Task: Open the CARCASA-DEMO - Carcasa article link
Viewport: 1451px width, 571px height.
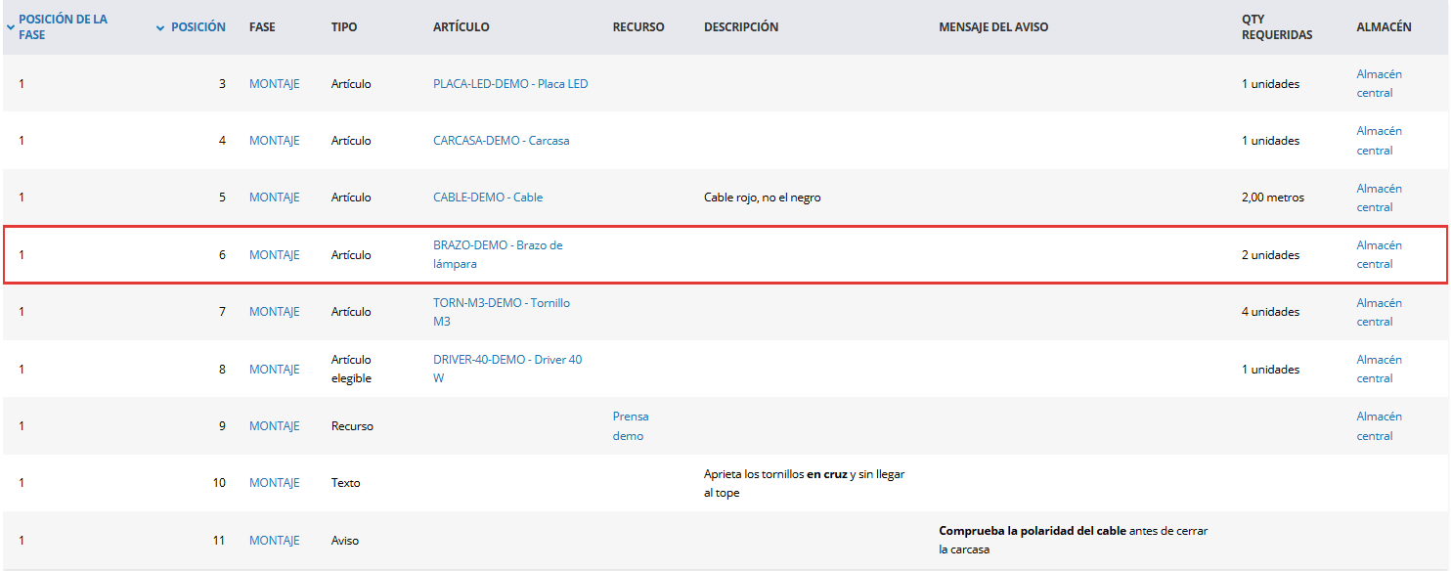Action: (x=501, y=141)
